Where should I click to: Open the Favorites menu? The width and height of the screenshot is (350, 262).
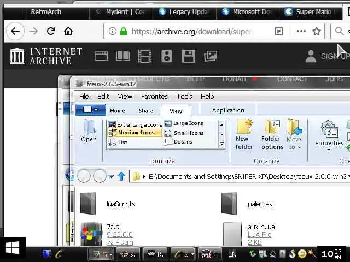154,97
